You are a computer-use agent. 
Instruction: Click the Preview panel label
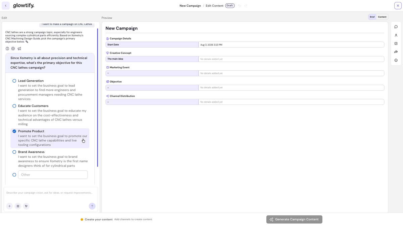(x=107, y=18)
